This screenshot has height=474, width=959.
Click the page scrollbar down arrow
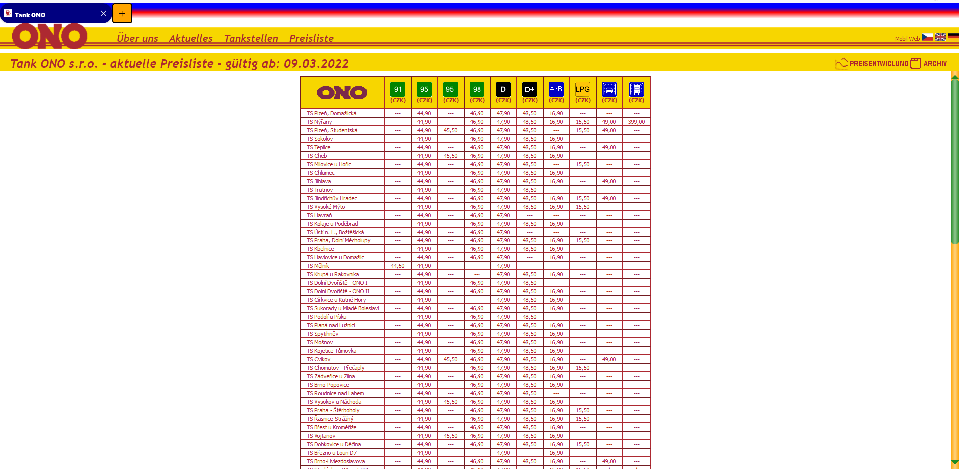coord(955,462)
